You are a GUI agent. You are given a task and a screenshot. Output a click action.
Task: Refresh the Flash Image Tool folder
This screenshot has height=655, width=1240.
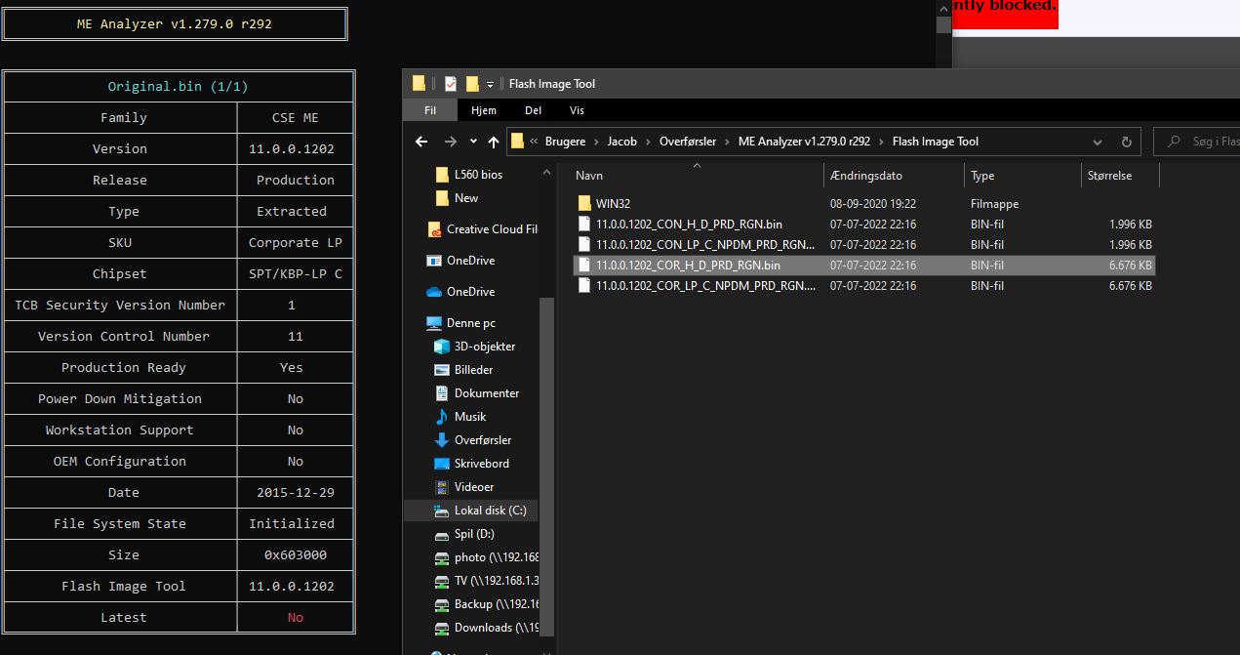[1126, 142]
